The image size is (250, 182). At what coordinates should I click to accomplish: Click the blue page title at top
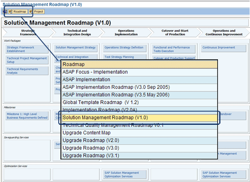[x=42, y=4]
